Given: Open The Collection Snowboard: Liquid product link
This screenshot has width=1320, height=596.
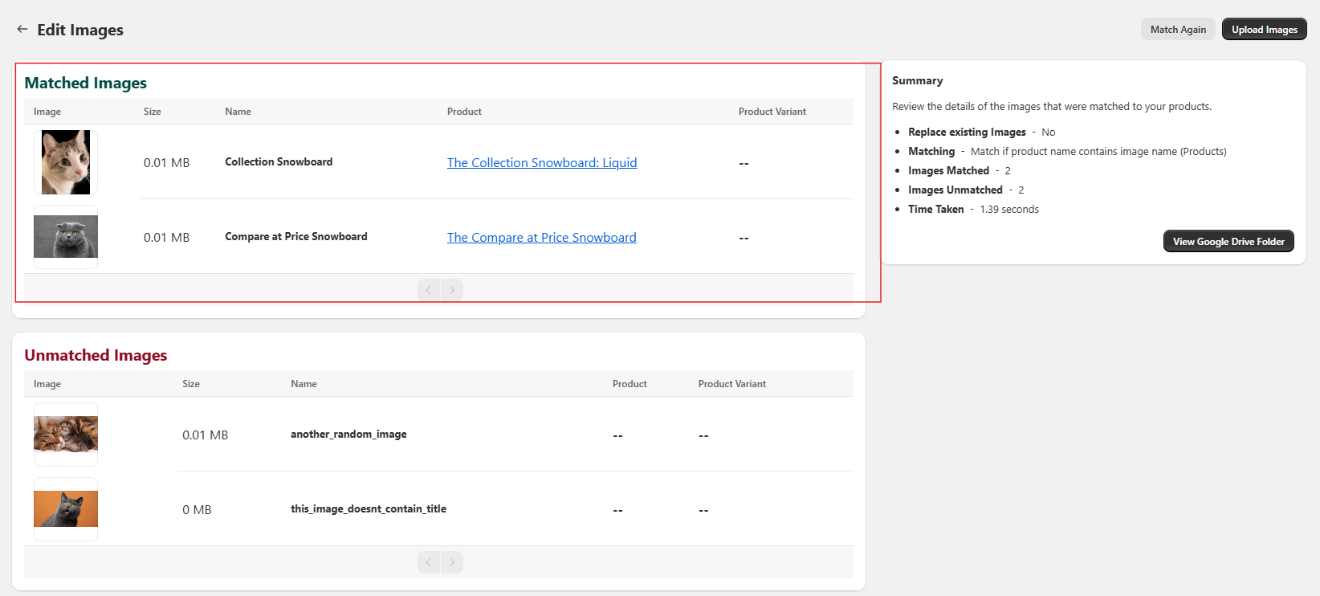Looking at the screenshot, I should [541, 162].
